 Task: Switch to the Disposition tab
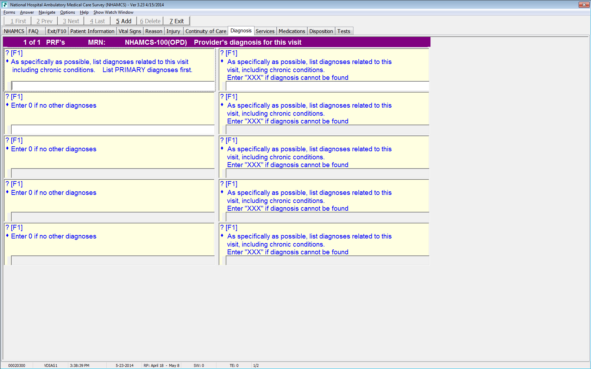pos(321,31)
